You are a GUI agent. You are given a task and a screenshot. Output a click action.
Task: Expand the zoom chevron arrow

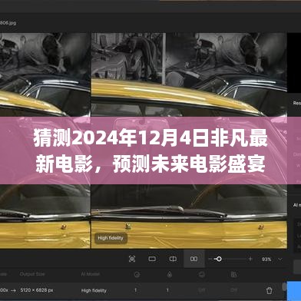280,260
